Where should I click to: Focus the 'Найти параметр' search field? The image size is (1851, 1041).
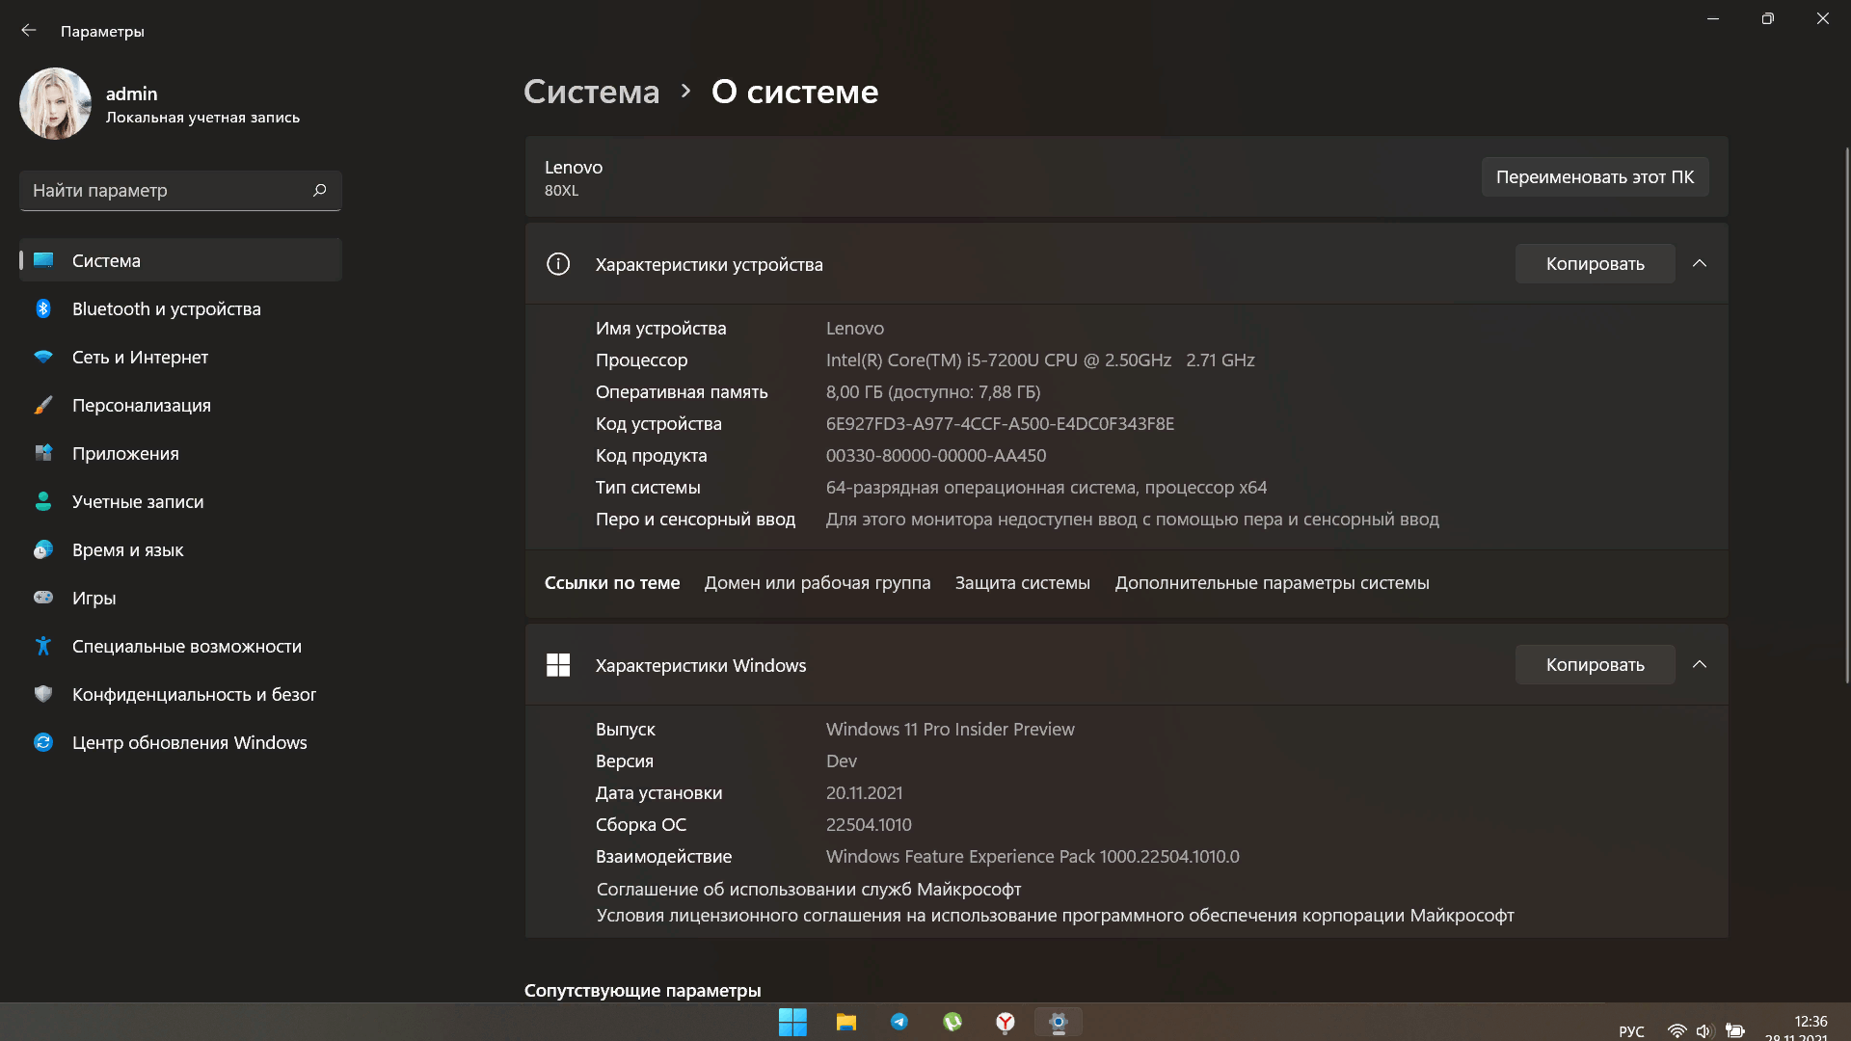click(x=180, y=191)
